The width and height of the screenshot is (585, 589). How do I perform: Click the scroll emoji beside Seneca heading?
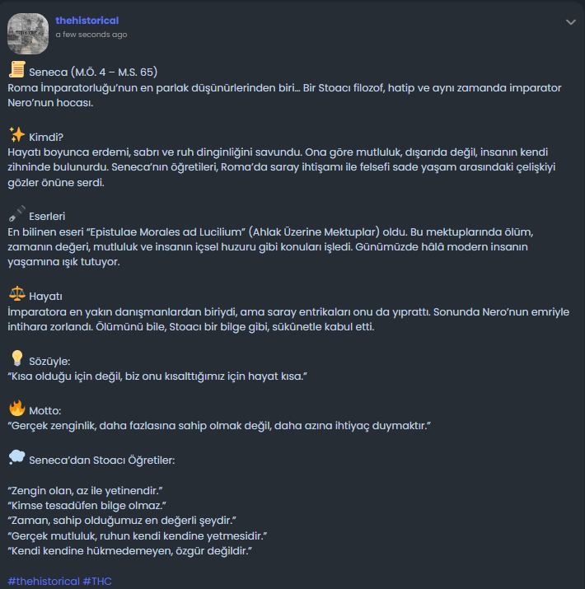(16, 70)
